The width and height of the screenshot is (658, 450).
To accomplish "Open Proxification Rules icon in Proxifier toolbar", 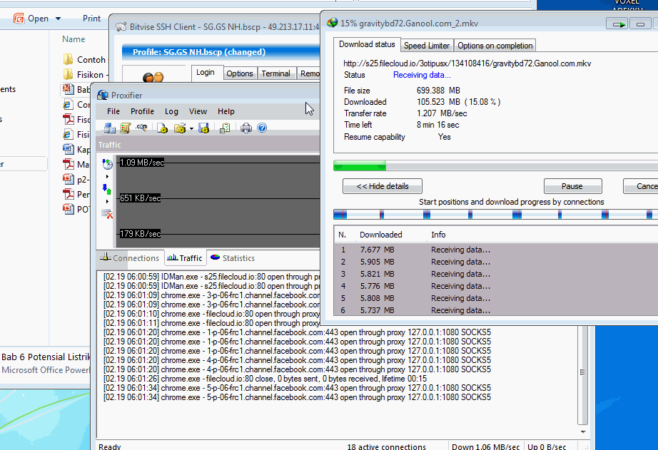I will (125, 128).
